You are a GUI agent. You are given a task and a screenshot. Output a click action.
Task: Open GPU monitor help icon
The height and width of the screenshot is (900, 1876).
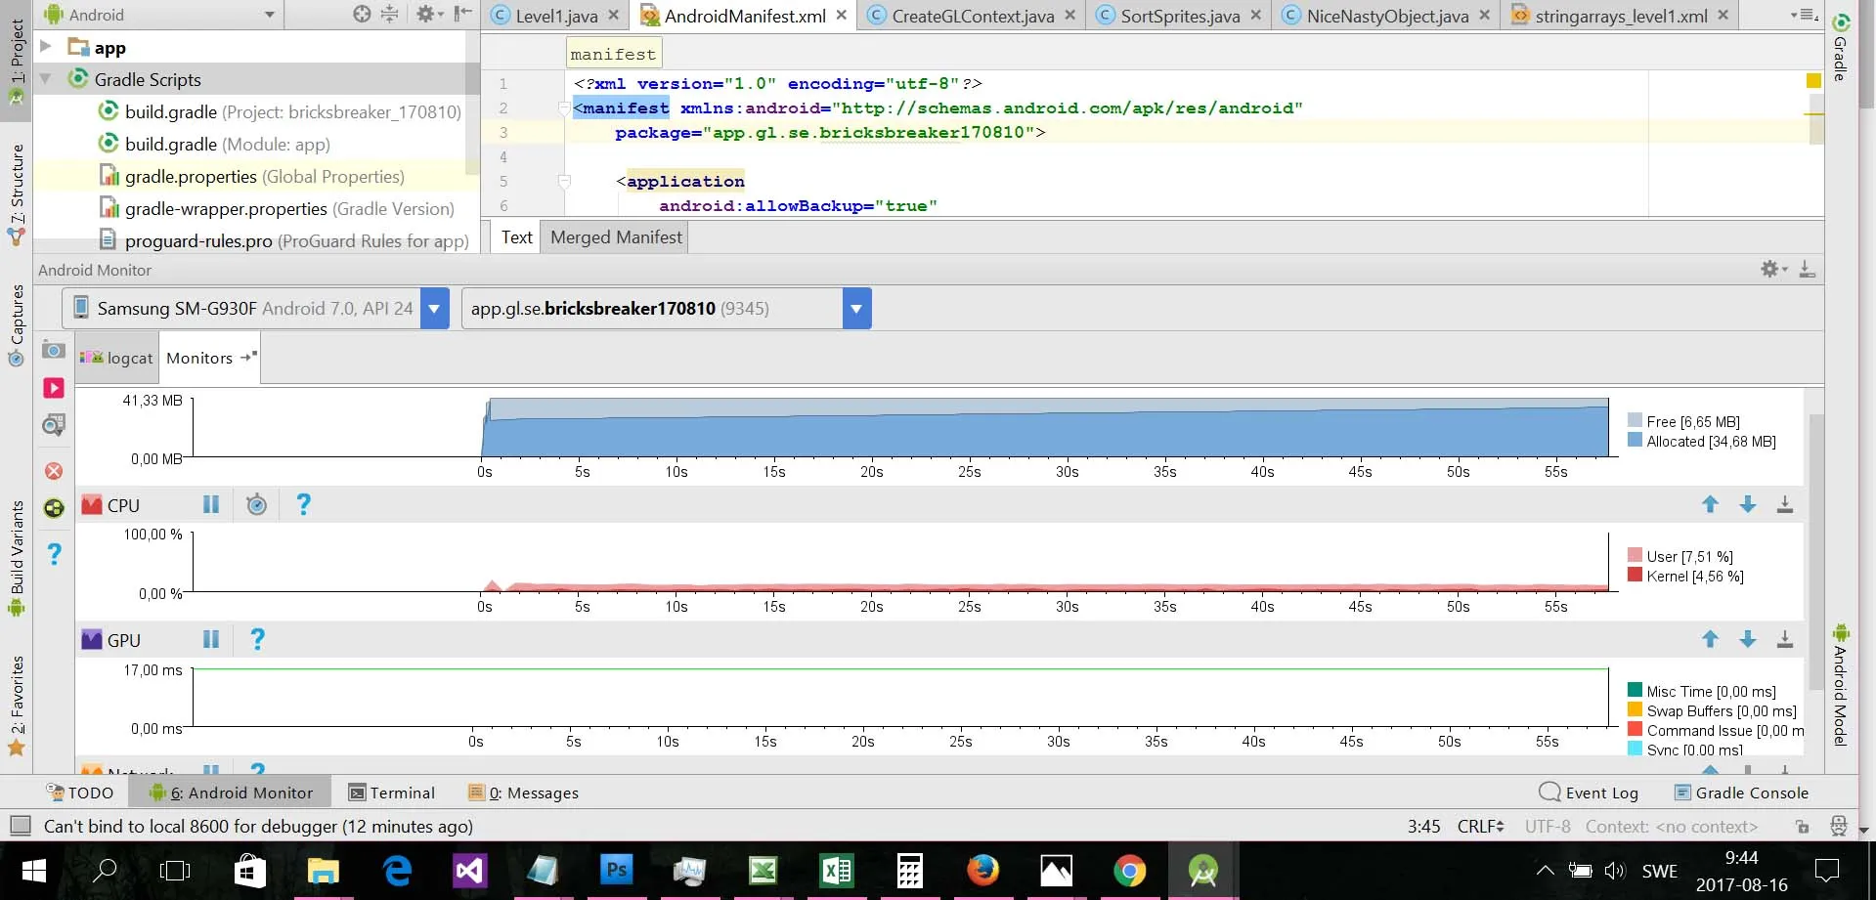[x=257, y=639]
